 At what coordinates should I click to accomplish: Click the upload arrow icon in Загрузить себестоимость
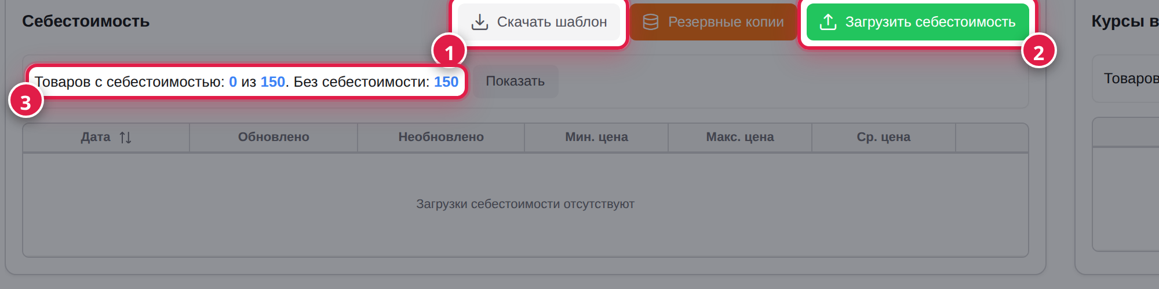(x=828, y=22)
